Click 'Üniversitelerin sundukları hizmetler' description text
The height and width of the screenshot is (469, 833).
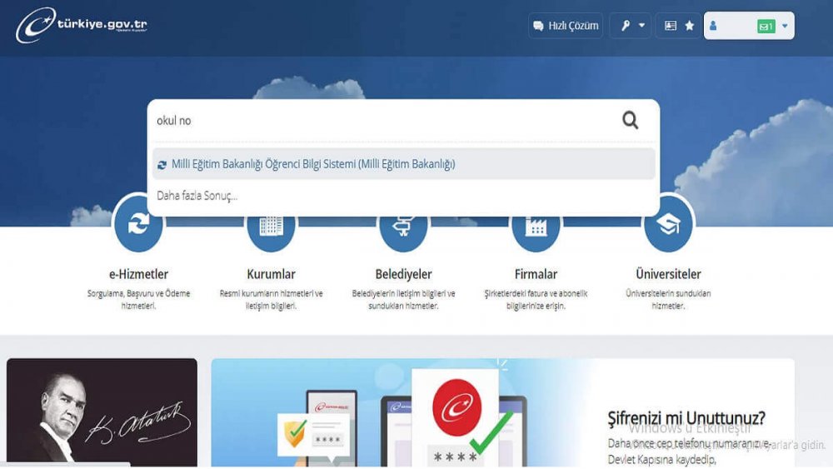point(668,300)
